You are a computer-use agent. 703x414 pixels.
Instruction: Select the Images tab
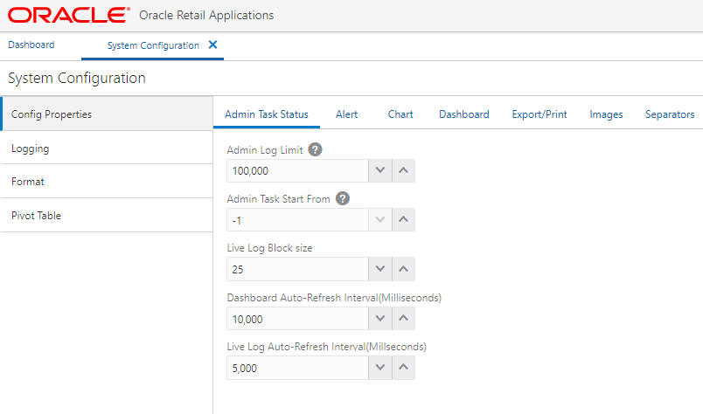[x=606, y=114]
